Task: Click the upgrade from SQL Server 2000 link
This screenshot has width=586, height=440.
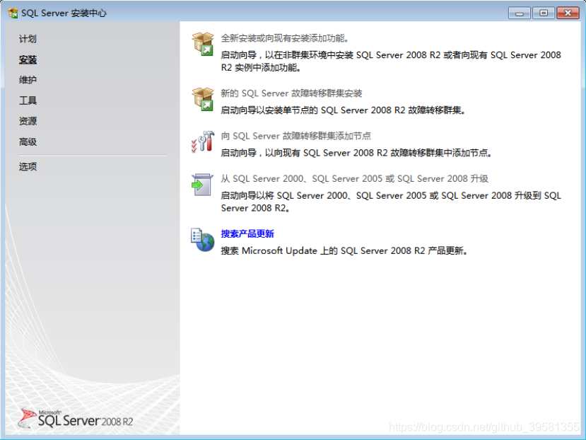Action: click(354, 178)
